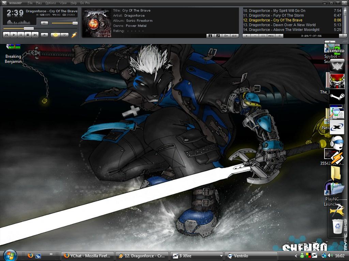Open file info with the 'i' button
The width and height of the screenshot is (349, 261).
point(210,35)
